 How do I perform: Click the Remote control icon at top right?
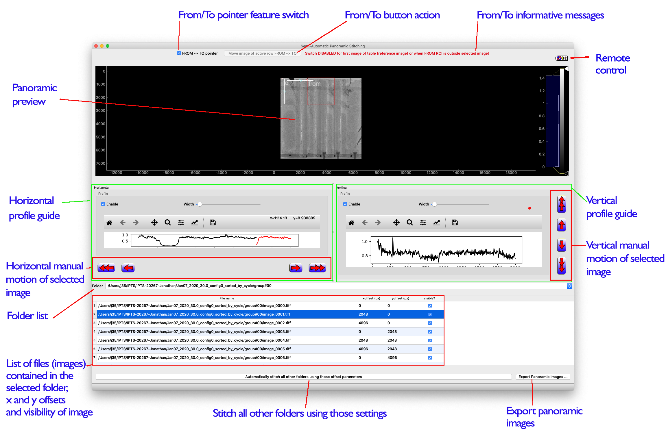click(561, 58)
